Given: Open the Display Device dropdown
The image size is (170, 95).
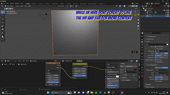Looking at the screenshot, I should pos(161,70).
